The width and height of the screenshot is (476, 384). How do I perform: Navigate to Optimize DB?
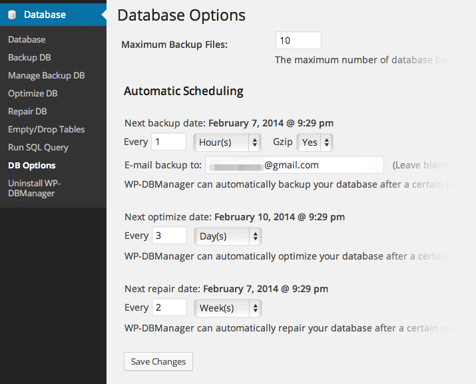[x=33, y=94]
